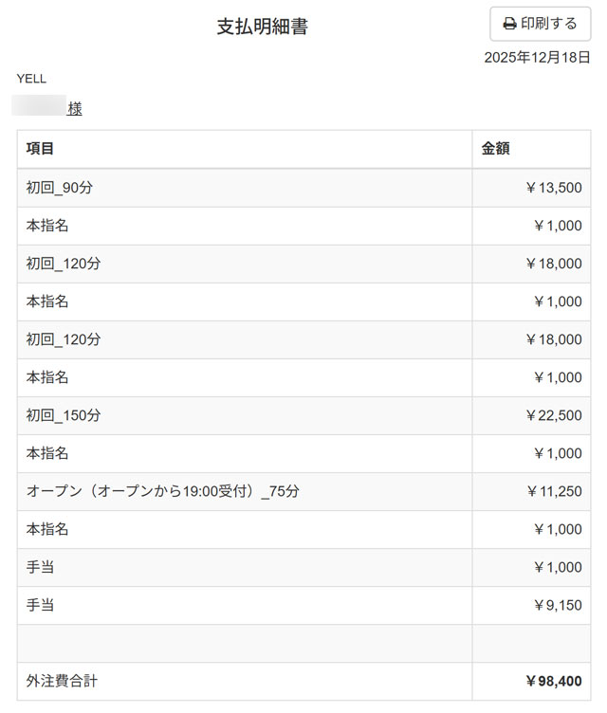Image resolution: width=607 pixels, height=713 pixels.
Task: Click the YELL company name text
Action: pos(31,79)
